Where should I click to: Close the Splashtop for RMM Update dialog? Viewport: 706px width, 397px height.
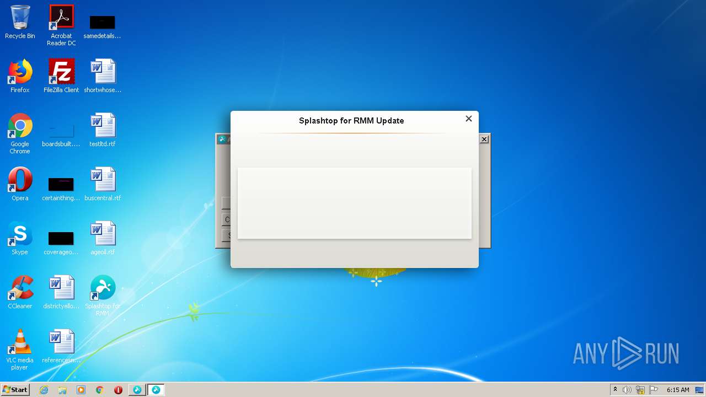click(x=469, y=119)
